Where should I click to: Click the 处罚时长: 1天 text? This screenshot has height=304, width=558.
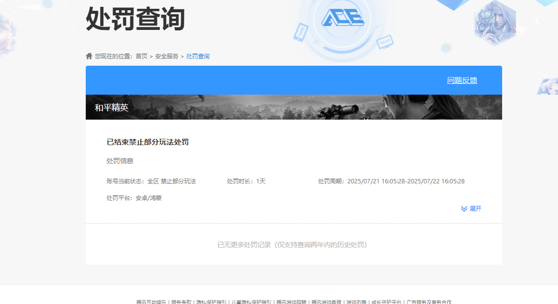pos(246,181)
